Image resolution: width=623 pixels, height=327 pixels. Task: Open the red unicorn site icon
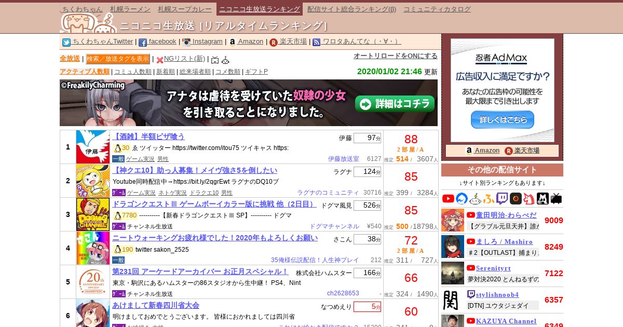point(529,198)
